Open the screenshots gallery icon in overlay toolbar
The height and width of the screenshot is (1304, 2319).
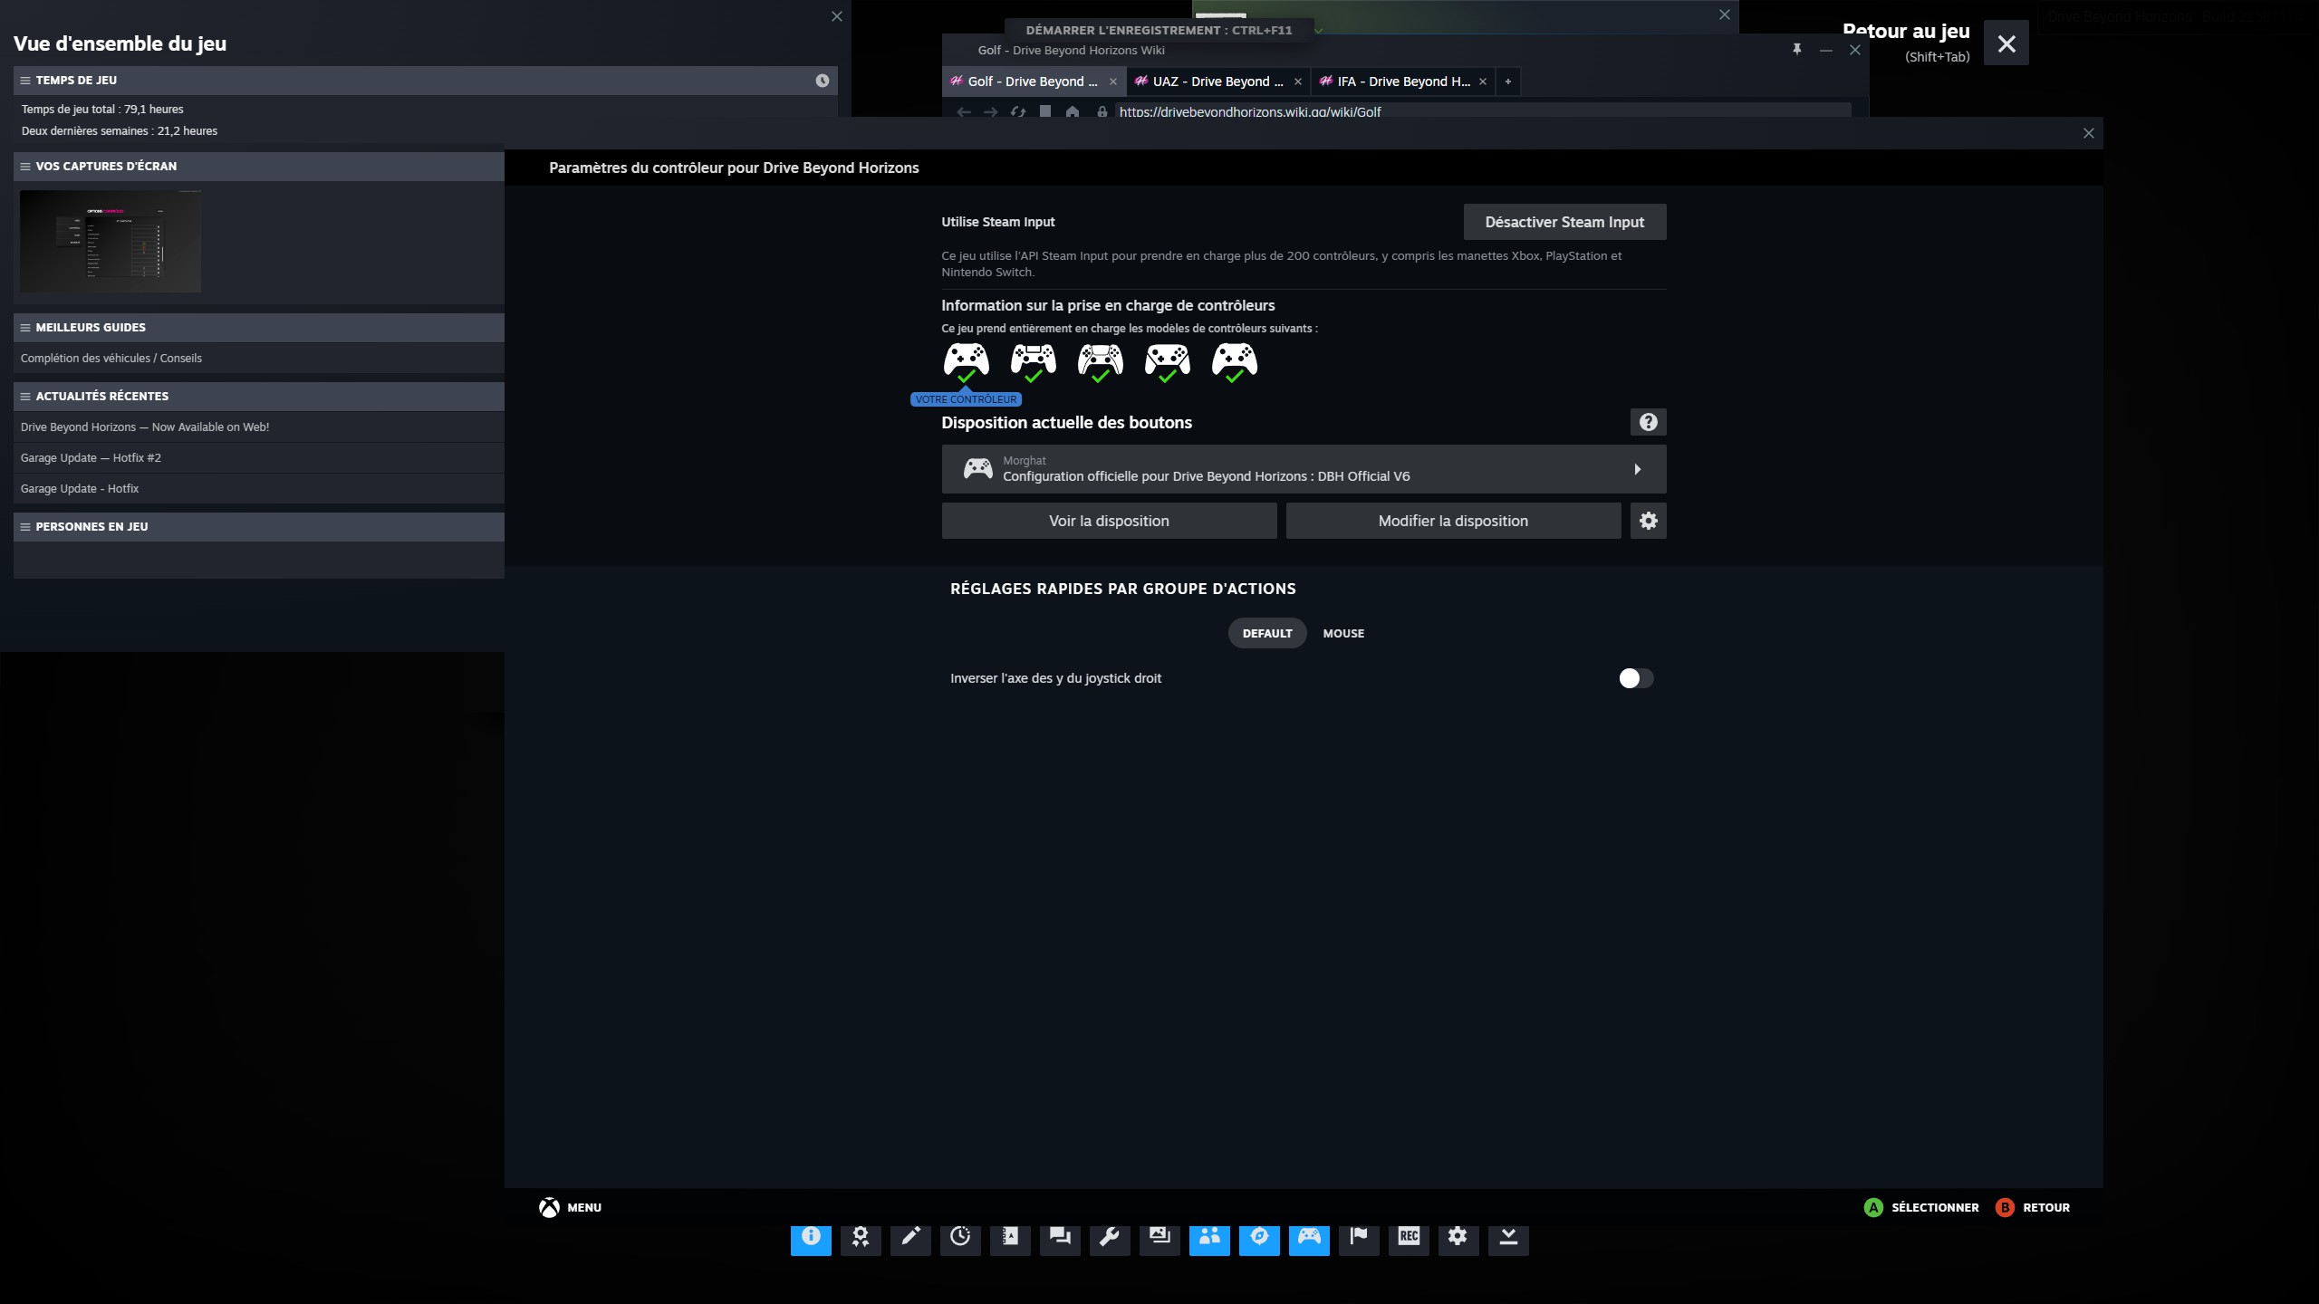1159,1237
